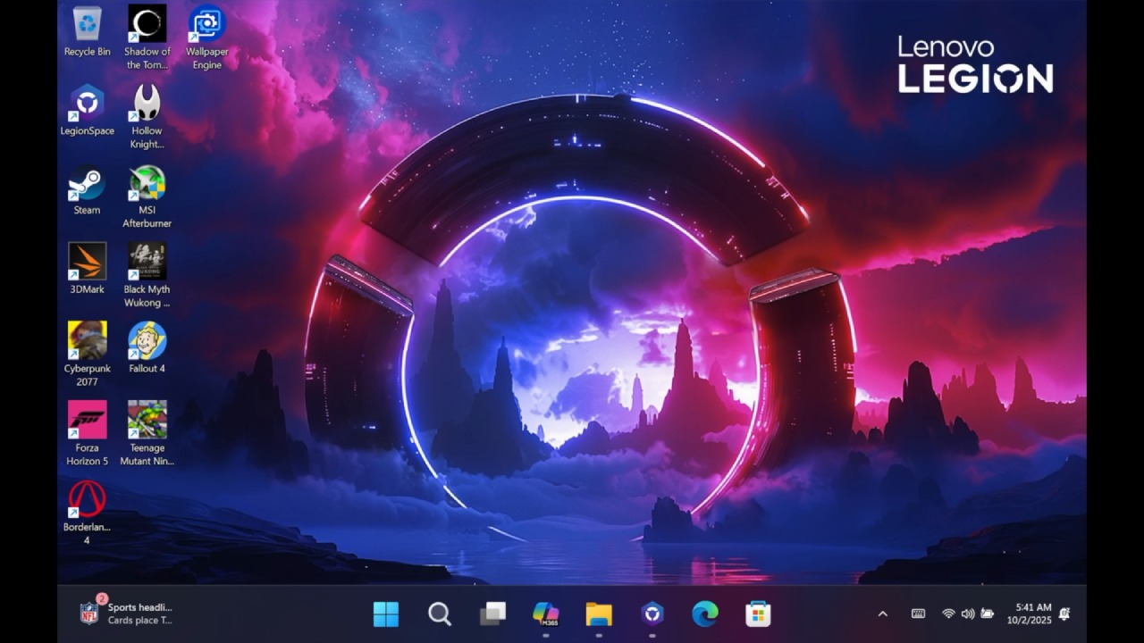This screenshot has height=643, width=1144.
Task: Select the 3DMark desktop shortcut
Action: [x=87, y=269]
